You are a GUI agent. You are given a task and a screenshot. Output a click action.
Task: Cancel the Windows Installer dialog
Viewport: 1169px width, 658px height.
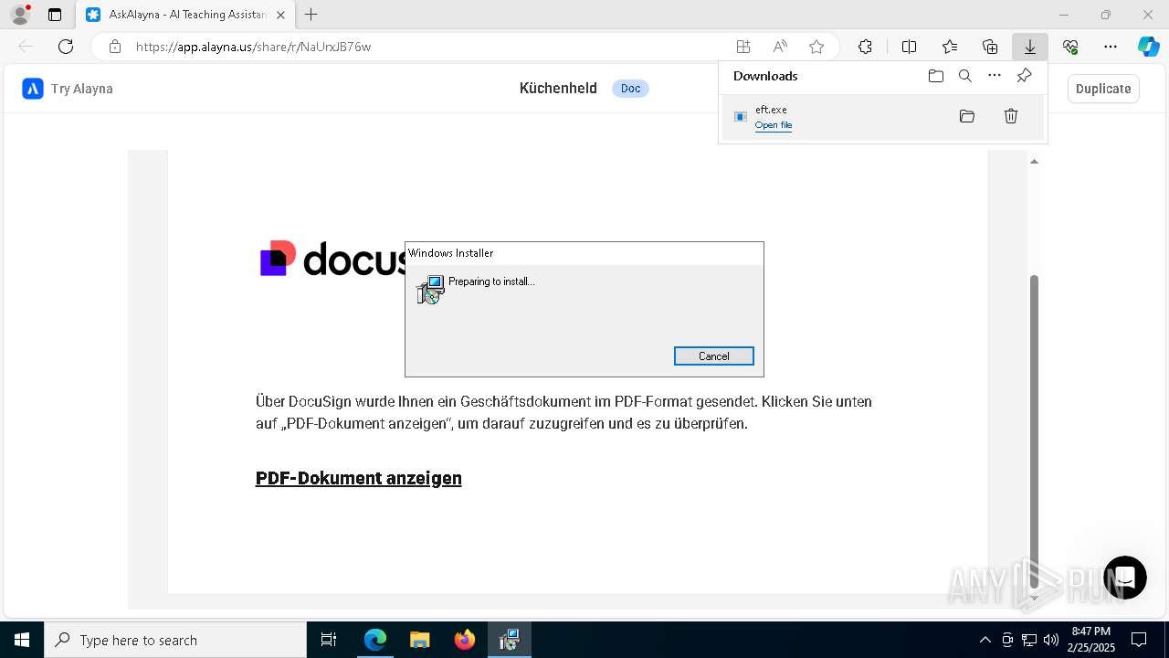click(713, 356)
